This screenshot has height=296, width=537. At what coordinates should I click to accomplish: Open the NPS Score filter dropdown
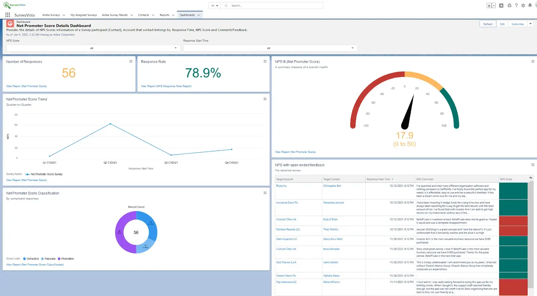pyautogui.click(x=93, y=48)
